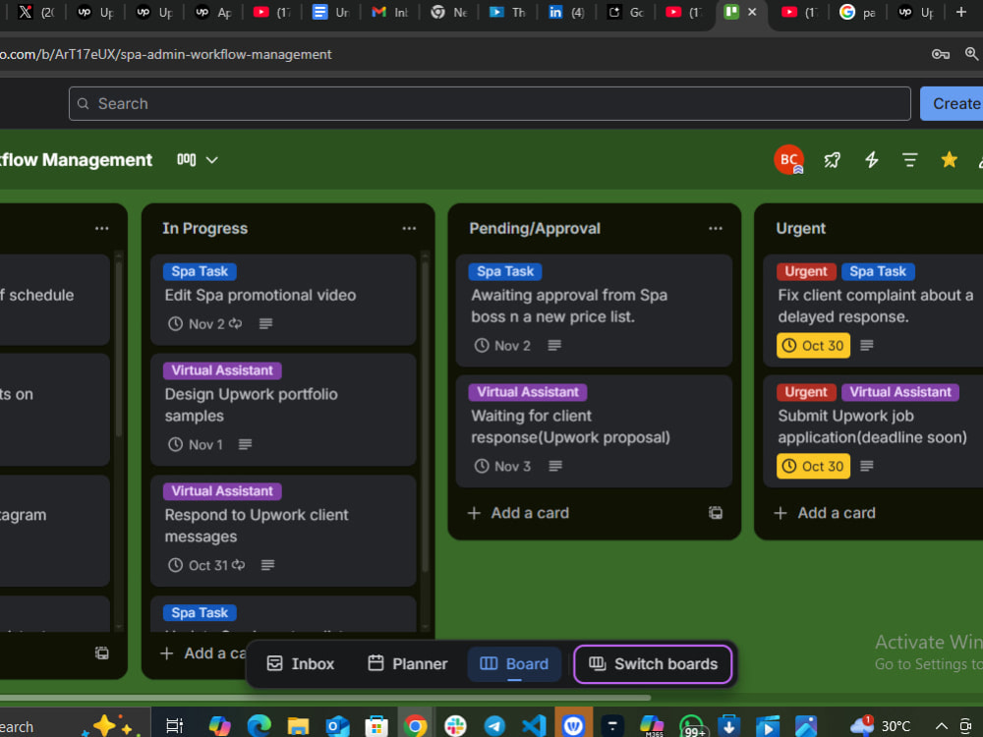
Task: Switch to the Google search 'pa' tab
Action: [857, 12]
